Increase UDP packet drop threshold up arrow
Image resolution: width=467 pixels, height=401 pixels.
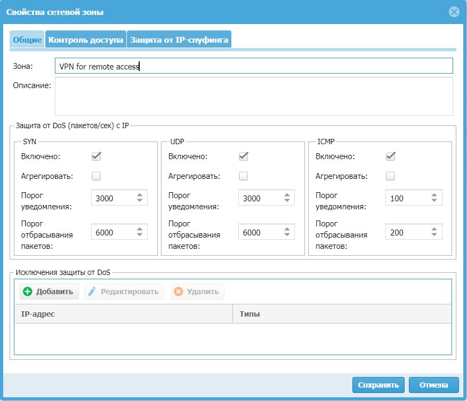pyautogui.click(x=287, y=229)
